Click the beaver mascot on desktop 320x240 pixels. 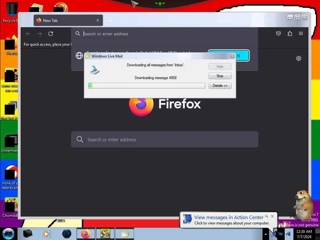(303, 205)
